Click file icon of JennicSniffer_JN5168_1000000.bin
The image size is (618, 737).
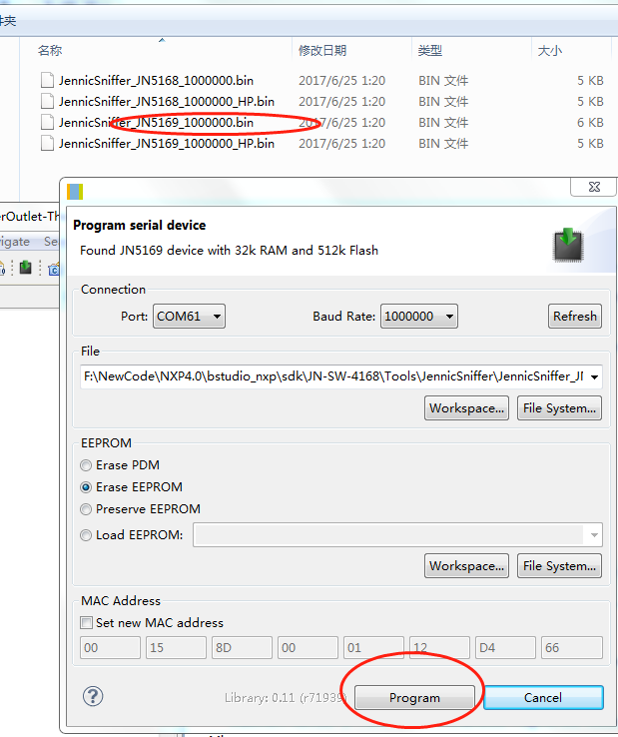pos(47,80)
